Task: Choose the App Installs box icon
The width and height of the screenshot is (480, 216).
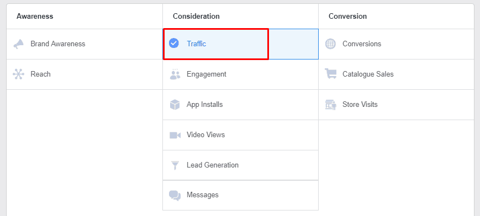Action: click(x=175, y=105)
